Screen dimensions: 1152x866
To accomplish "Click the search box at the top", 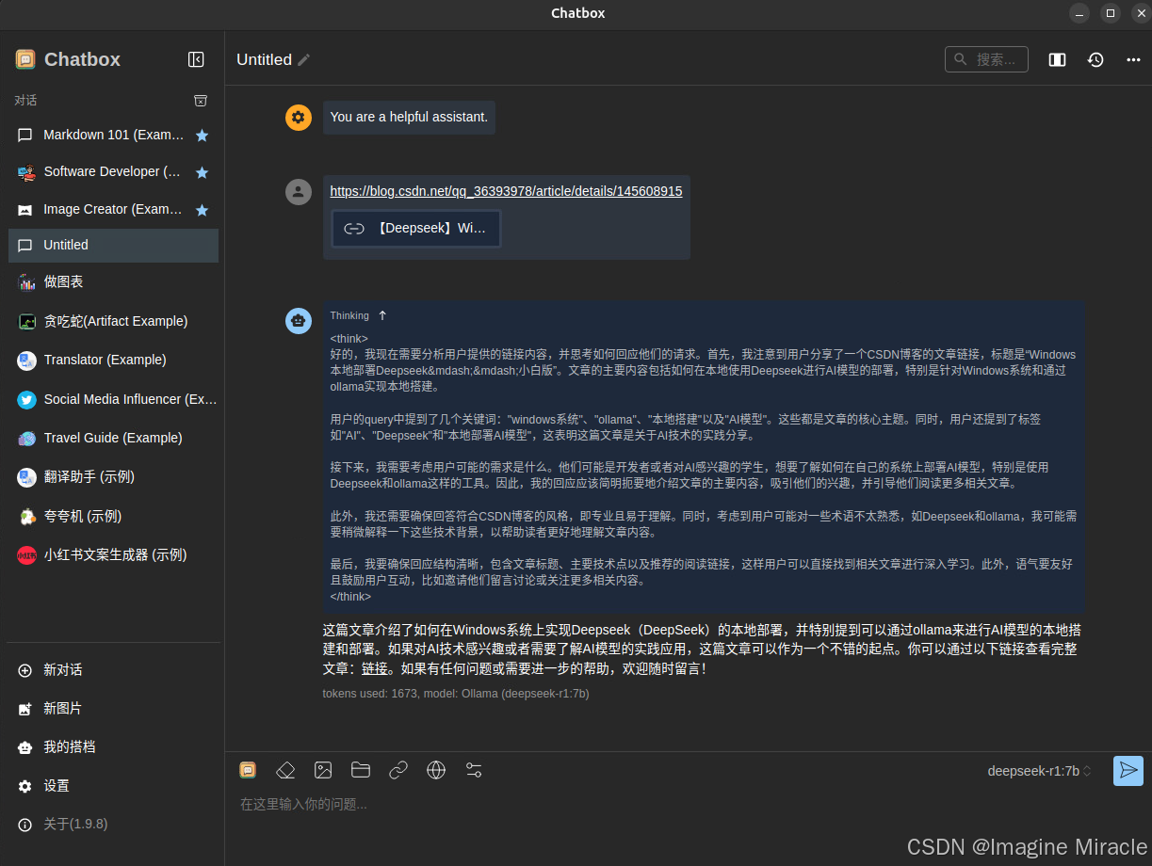I will point(986,59).
